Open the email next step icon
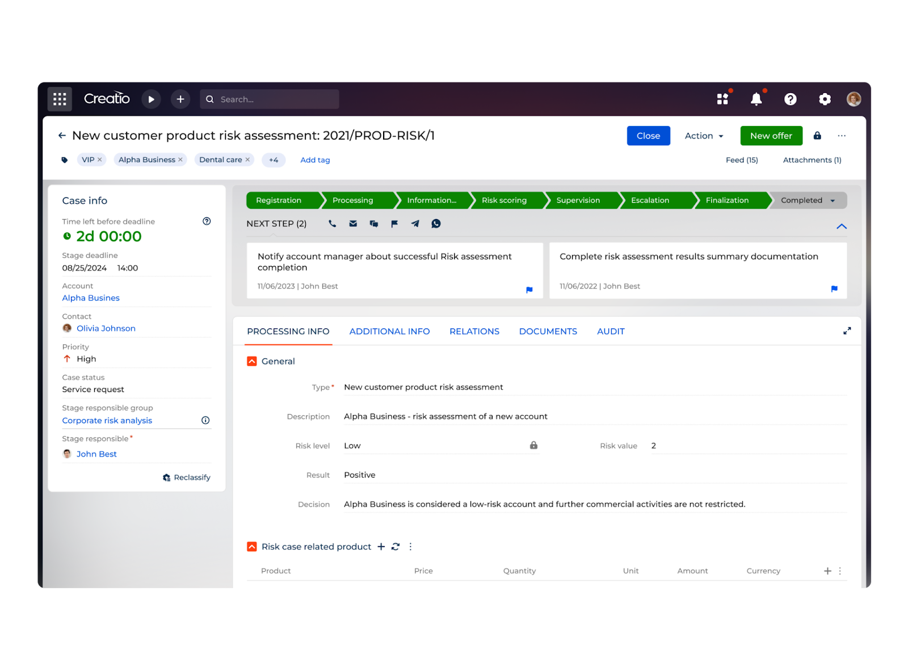908x671 pixels. [353, 223]
